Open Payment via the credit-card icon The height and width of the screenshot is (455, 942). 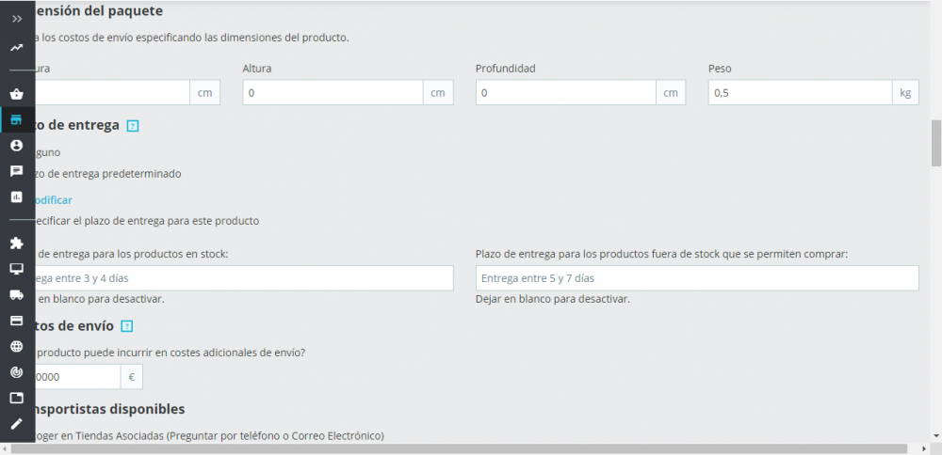pos(17,321)
